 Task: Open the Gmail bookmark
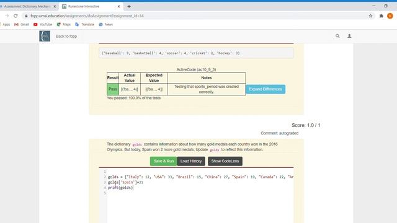(x=22, y=25)
